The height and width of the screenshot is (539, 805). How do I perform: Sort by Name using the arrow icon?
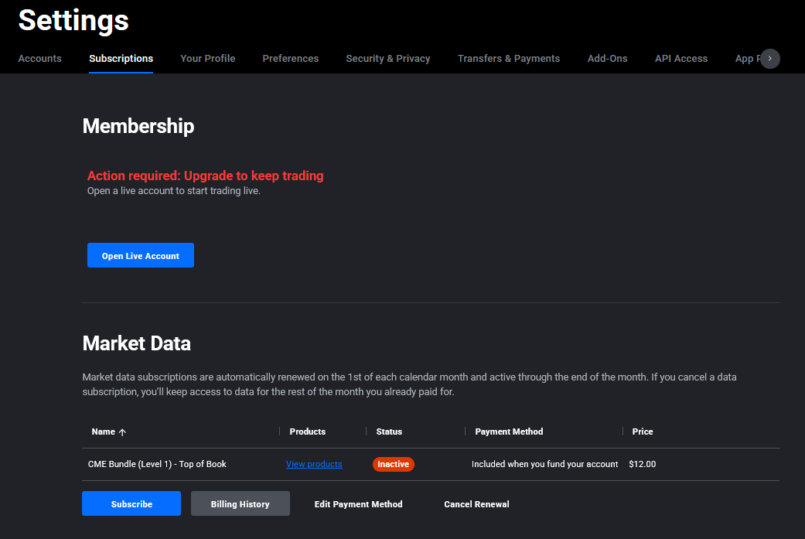click(122, 432)
